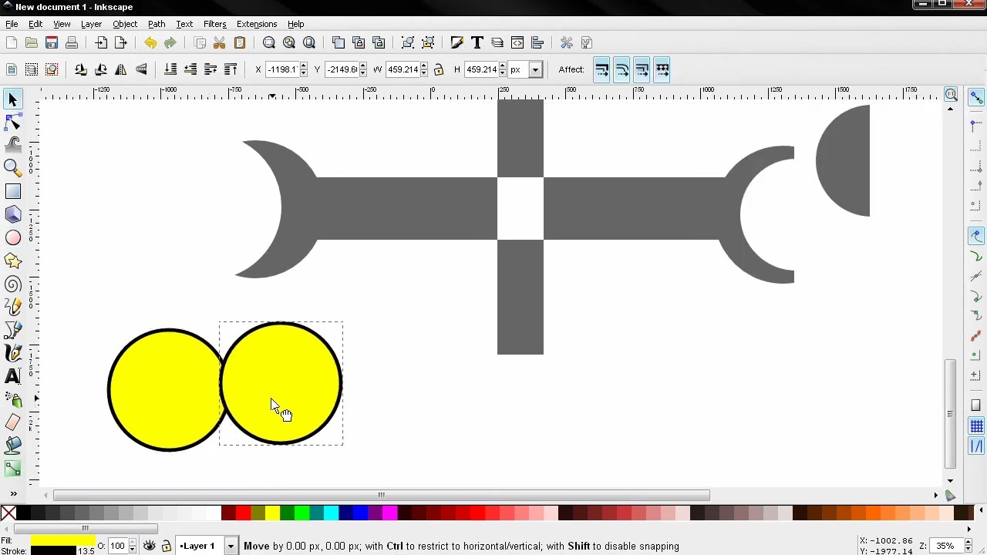
Task: Open the Fill and Stroke dialog icon
Action: point(457,42)
